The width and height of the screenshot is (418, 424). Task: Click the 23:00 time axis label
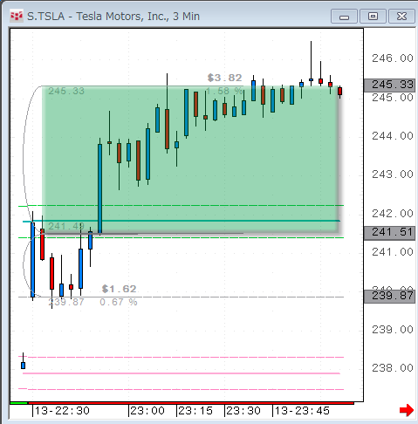click(147, 411)
